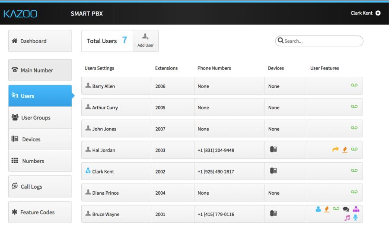Click the Extensions column header

point(166,68)
